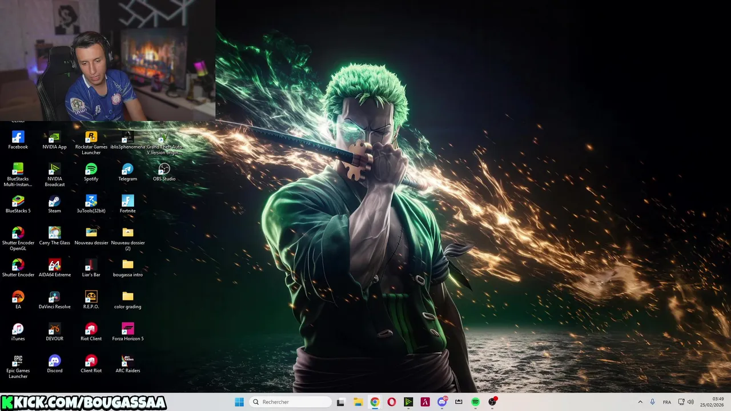Viewport: 731px width, 411px height.
Task: Open Opera browser from the taskbar
Action: [x=392, y=402]
